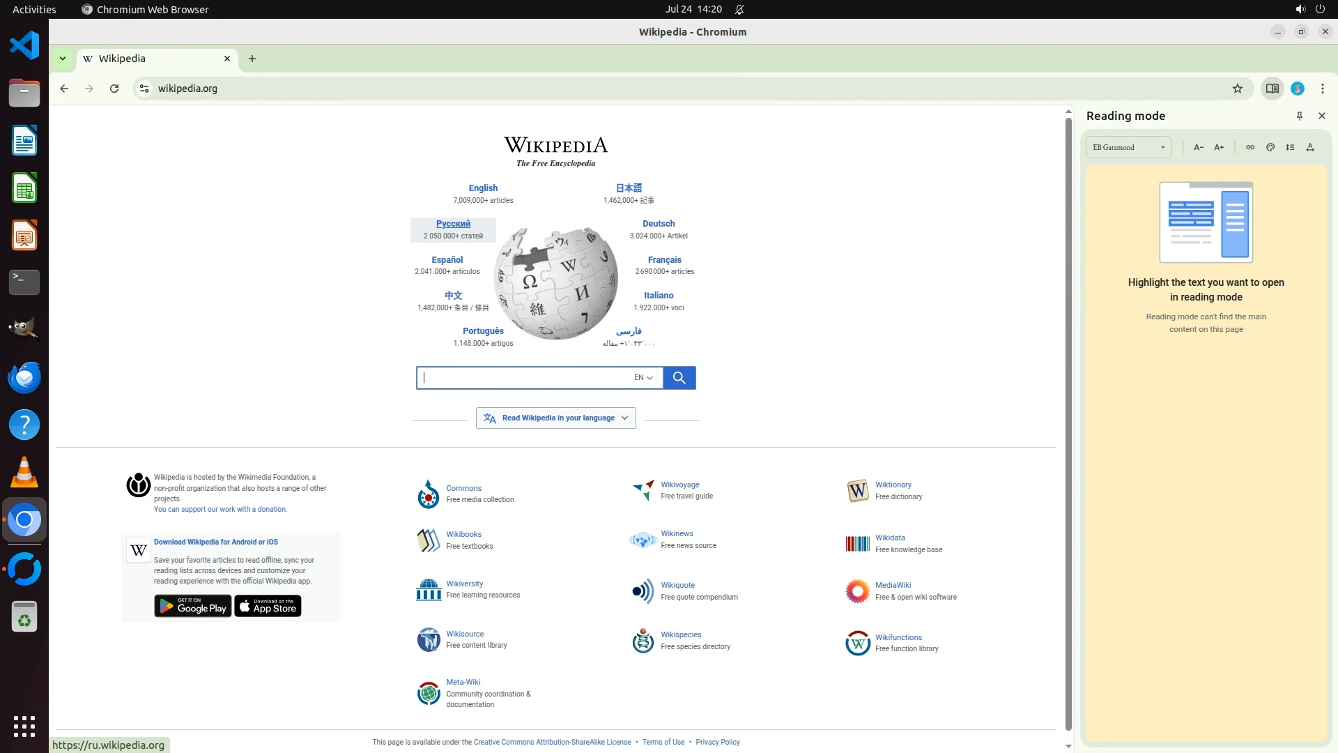Expand Read Wikipedia in your language
Viewport: 1338px width, 753px height.
[x=555, y=418]
